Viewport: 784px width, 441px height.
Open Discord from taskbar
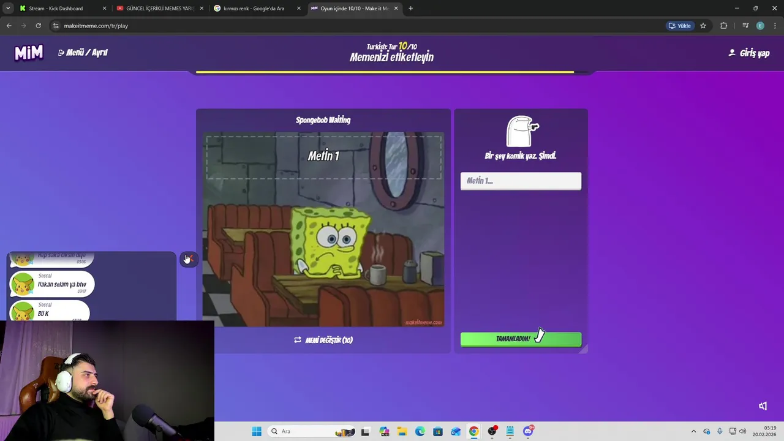[528, 431]
